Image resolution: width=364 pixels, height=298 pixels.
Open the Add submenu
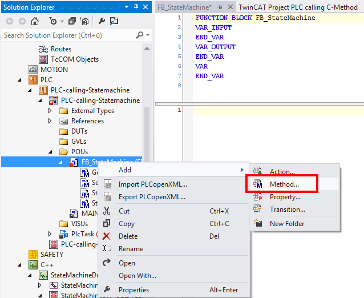pyautogui.click(x=174, y=170)
